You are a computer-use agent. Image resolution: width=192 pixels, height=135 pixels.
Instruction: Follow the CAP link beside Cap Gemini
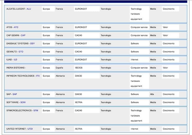(23, 35)
